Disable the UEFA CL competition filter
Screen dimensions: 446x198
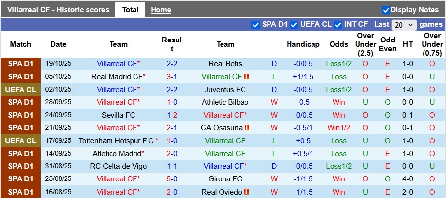pos(294,25)
